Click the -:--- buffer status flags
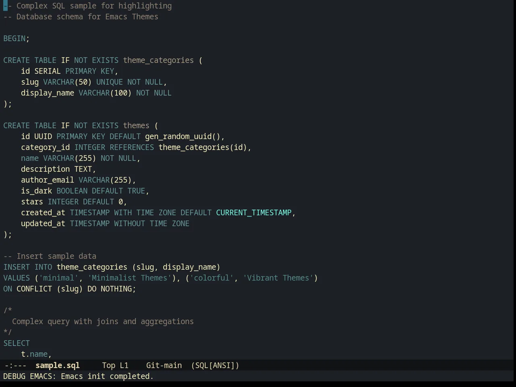The height and width of the screenshot is (387, 516). 15,365
